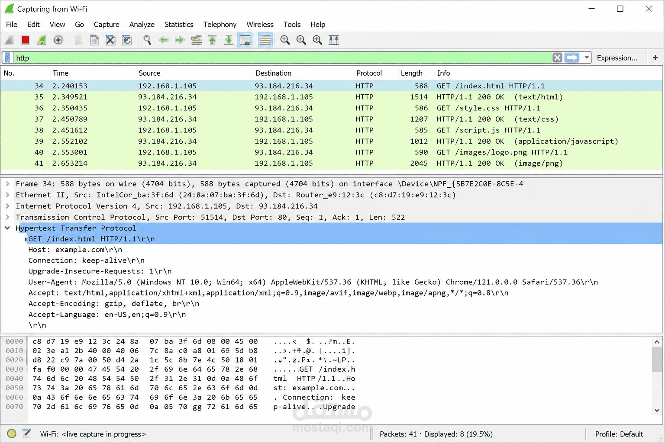Open the Edit menu
This screenshot has width=665, height=443.
[x=33, y=25]
